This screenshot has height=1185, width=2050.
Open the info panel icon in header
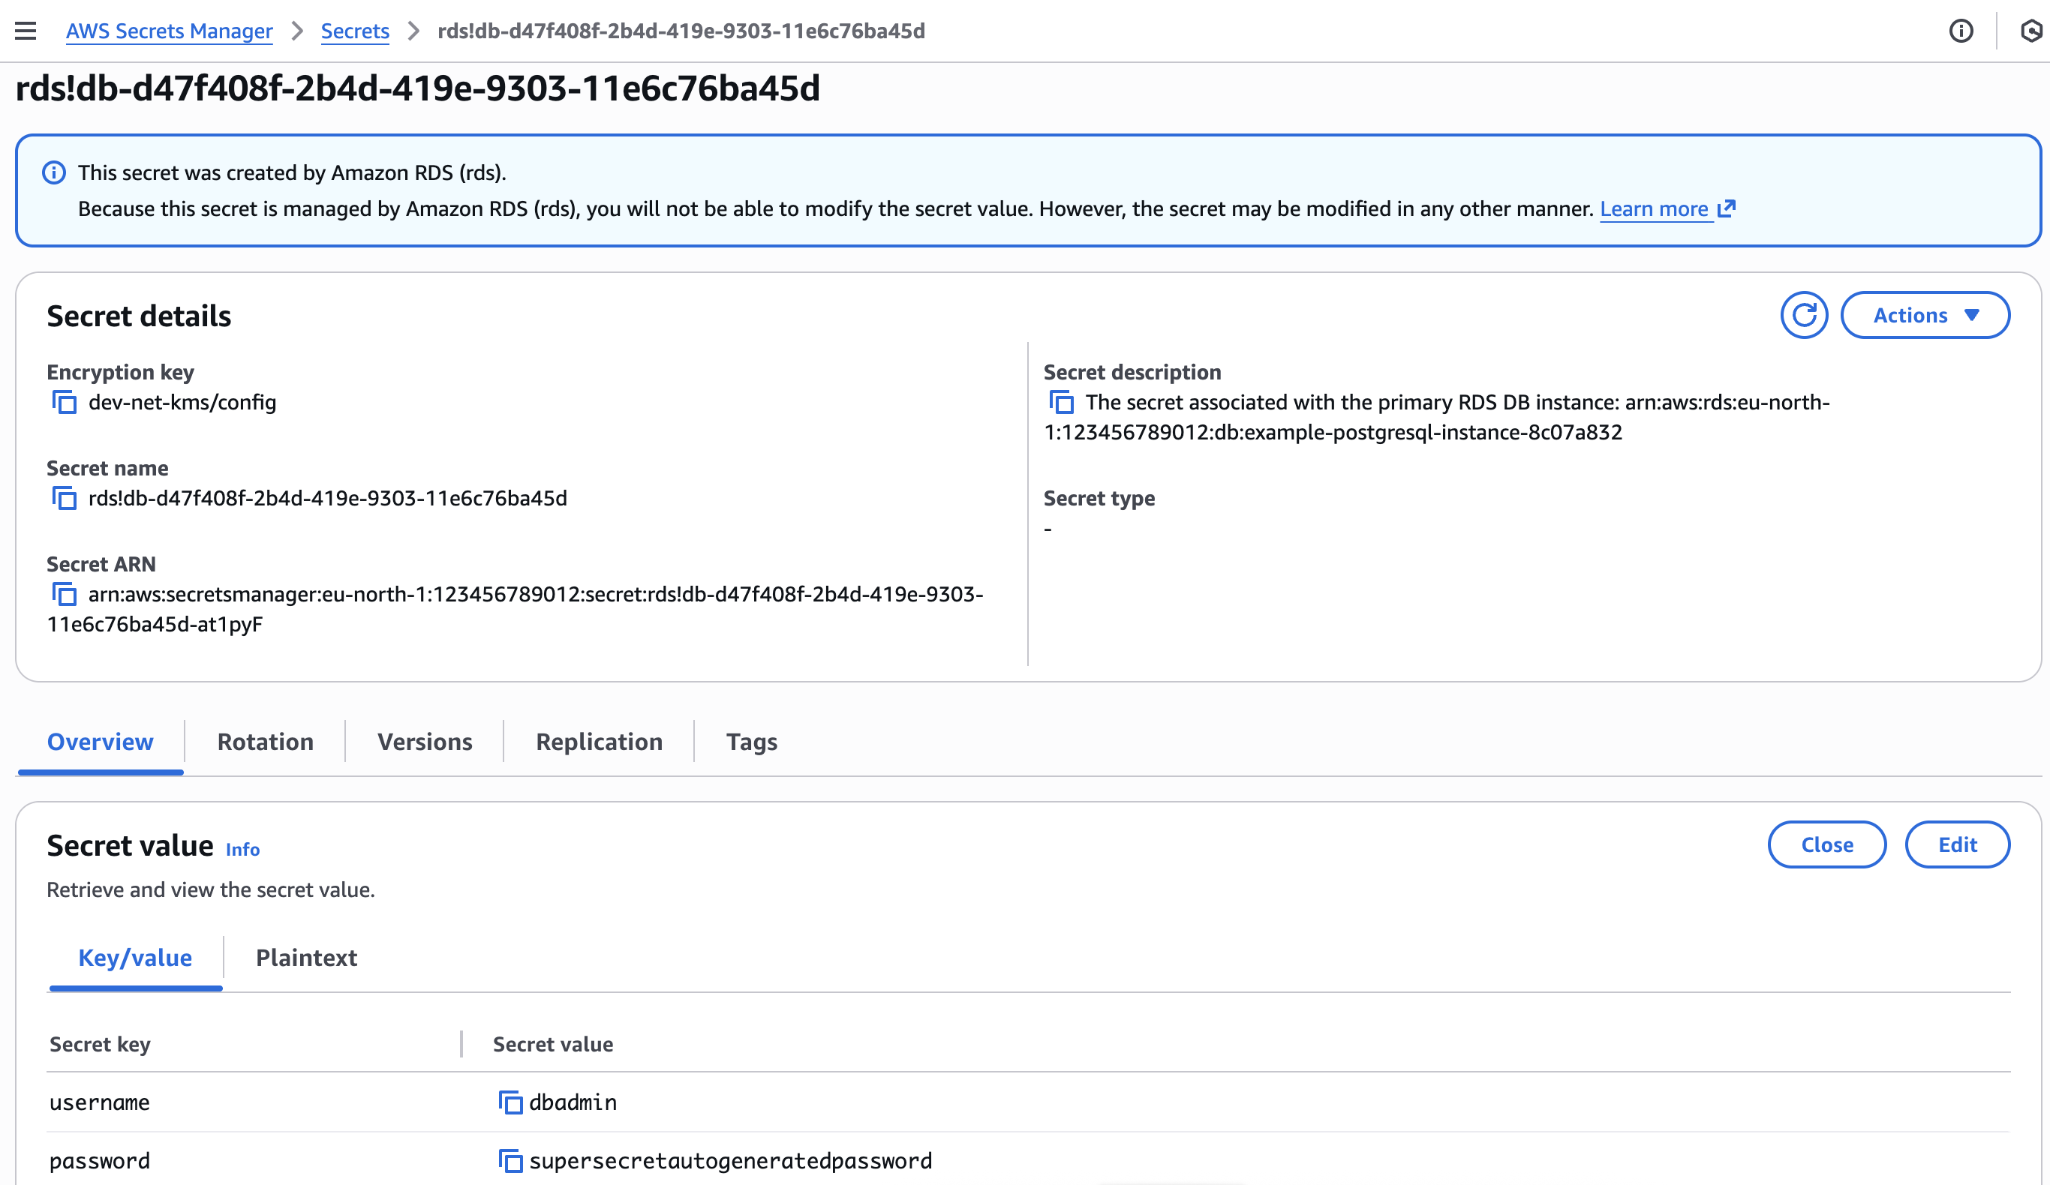tap(1961, 31)
